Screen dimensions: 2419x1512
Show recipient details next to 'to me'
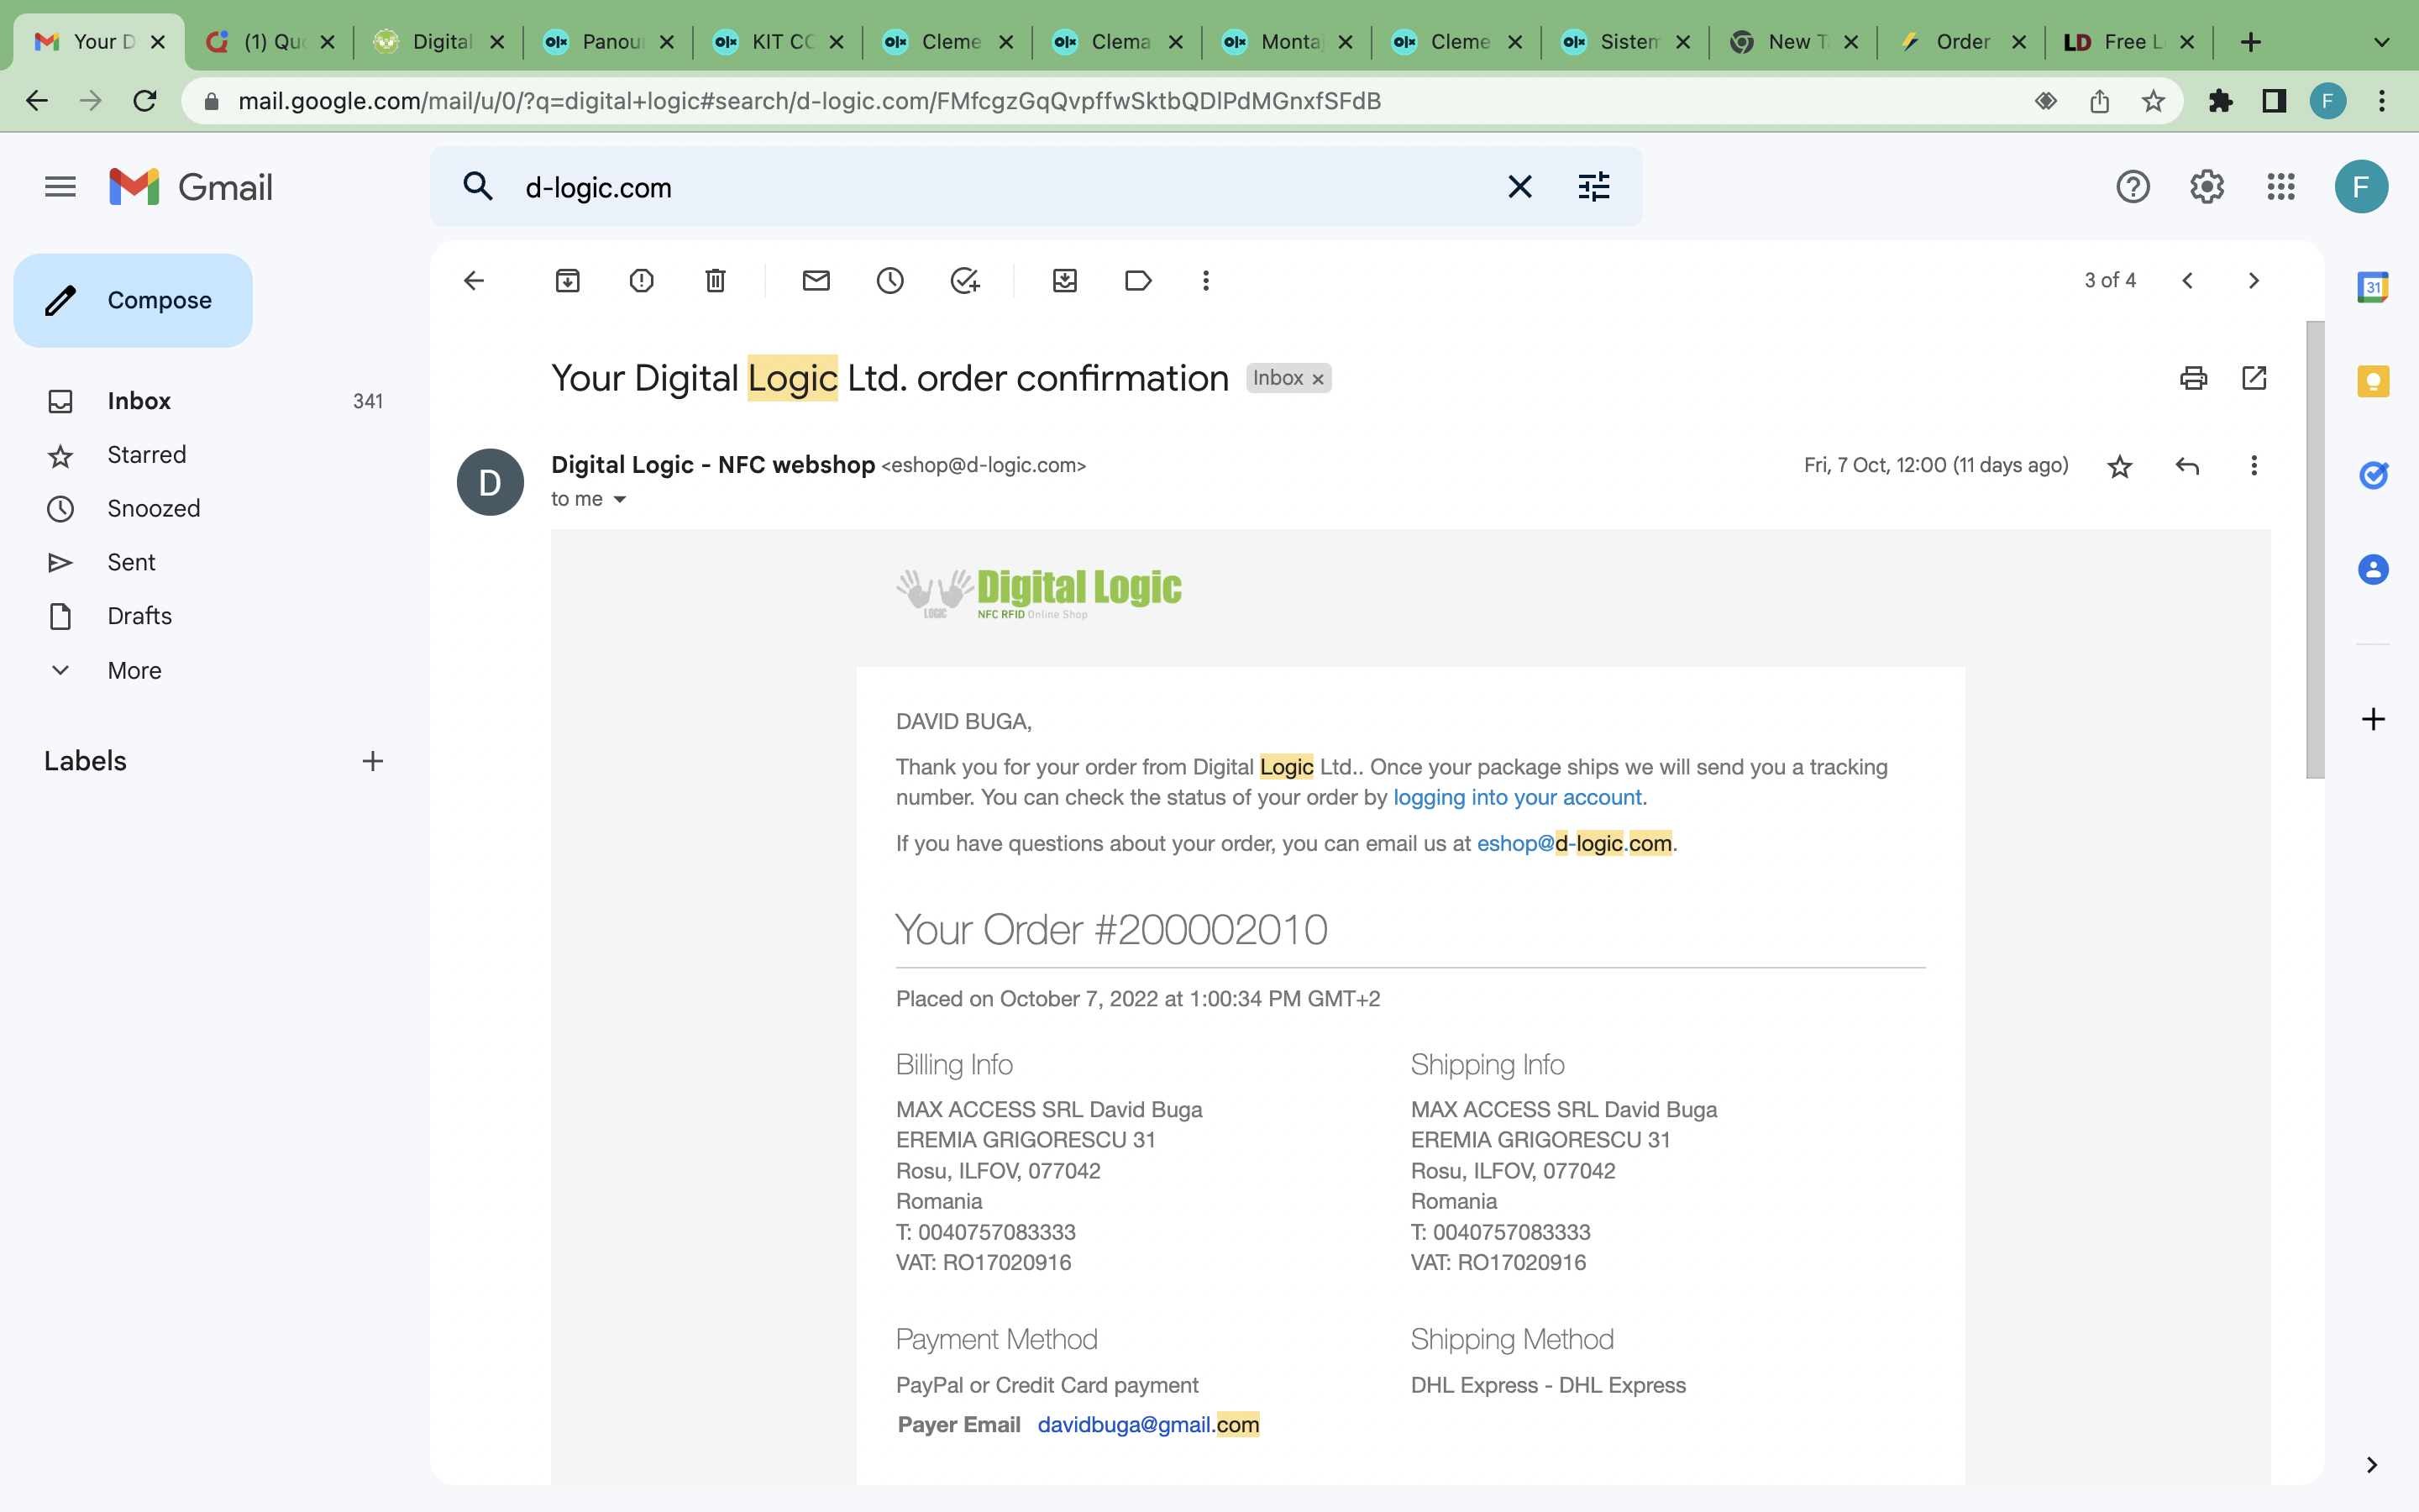pos(620,499)
